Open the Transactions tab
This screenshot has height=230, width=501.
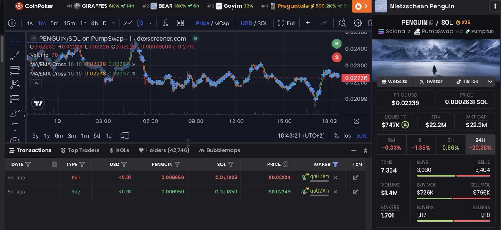tap(30, 150)
